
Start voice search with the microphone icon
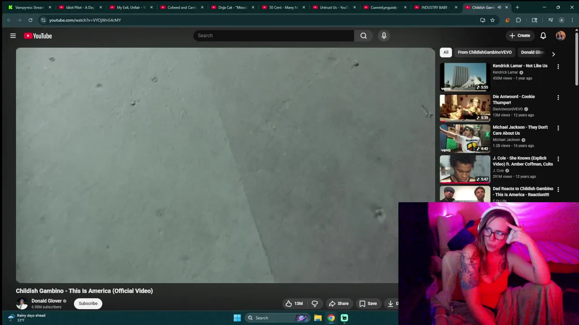(x=384, y=36)
